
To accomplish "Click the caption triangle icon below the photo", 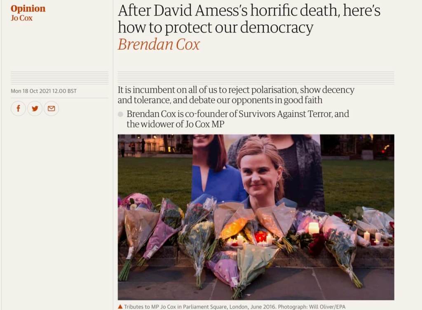I will [x=120, y=307].
